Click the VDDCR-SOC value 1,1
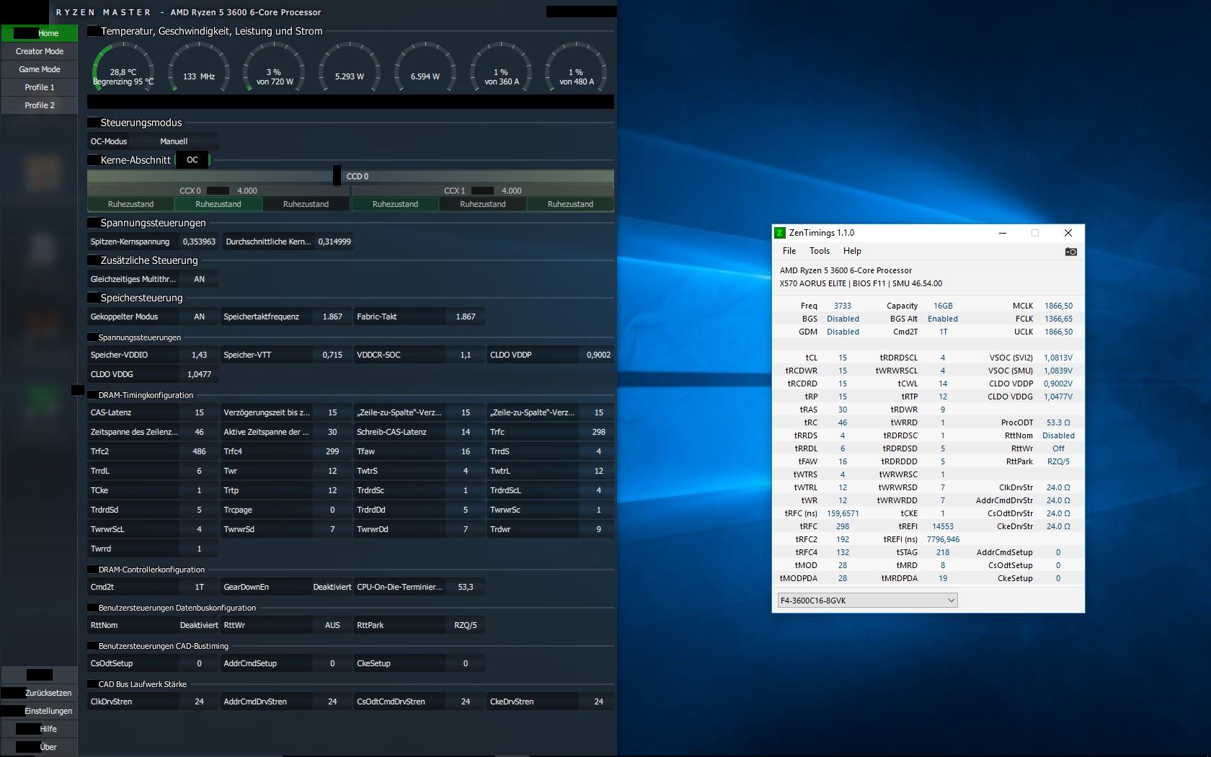This screenshot has width=1211, height=757. pos(466,355)
